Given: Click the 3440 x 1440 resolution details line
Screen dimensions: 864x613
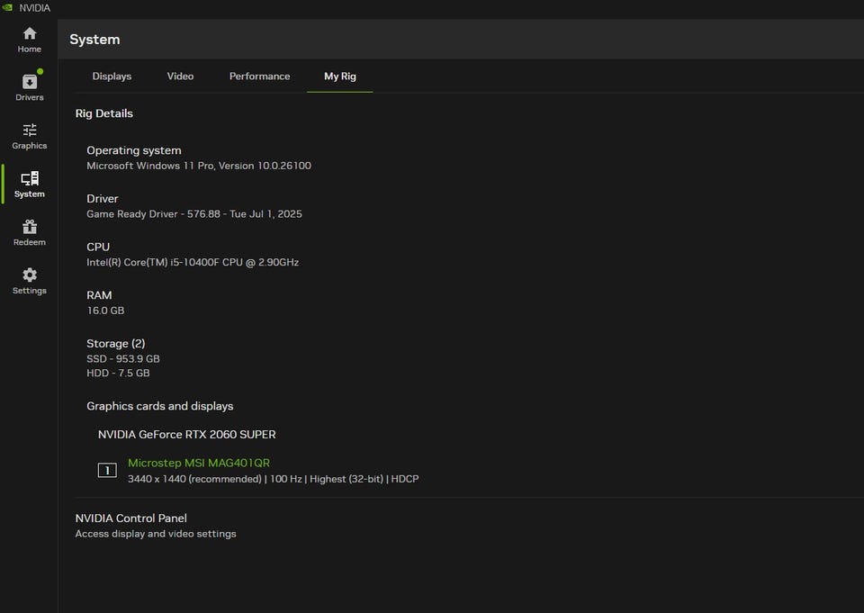Looking at the screenshot, I should click(x=273, y=479).
